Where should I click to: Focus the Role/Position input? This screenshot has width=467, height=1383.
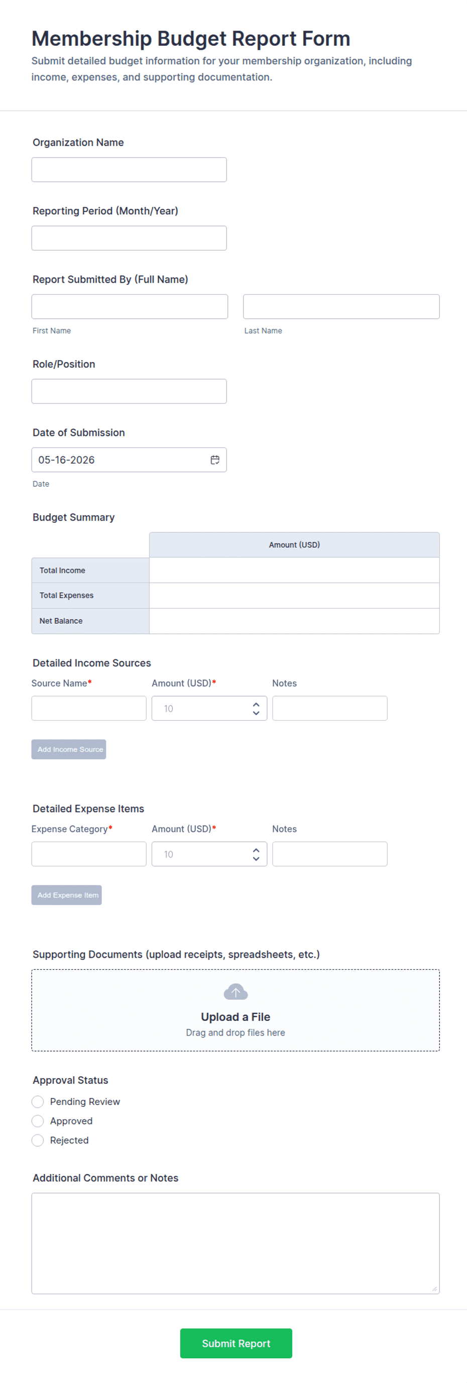pos(130,391)
